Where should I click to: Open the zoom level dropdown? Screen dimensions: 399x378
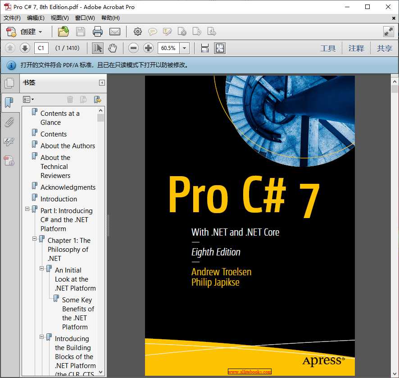184,48
